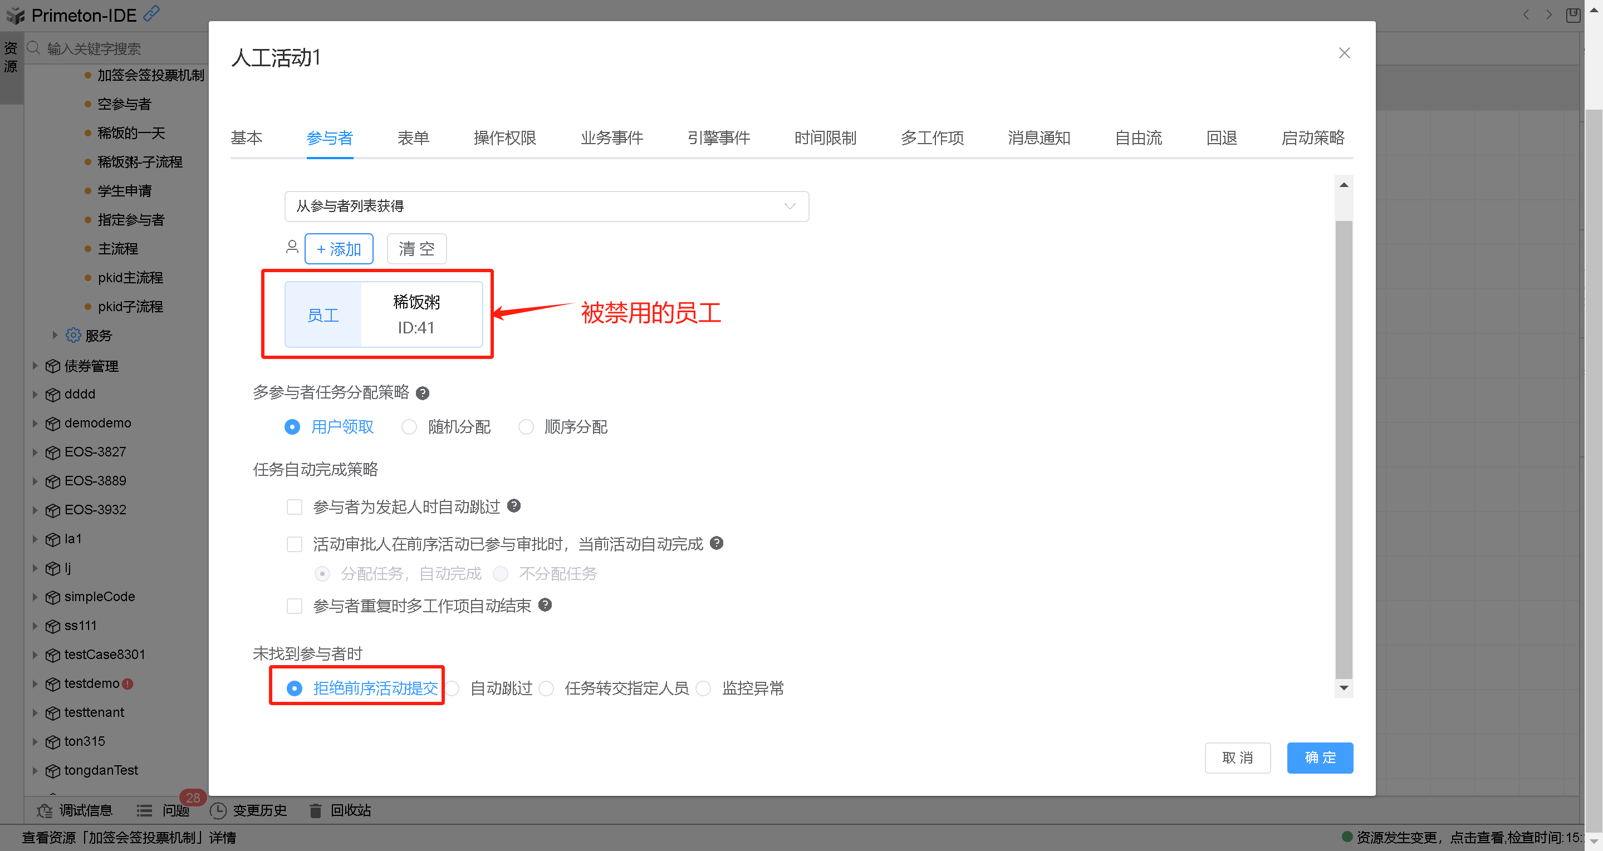Check 参与者重复时多工作项自动结束 option

[x=295, y=606]
